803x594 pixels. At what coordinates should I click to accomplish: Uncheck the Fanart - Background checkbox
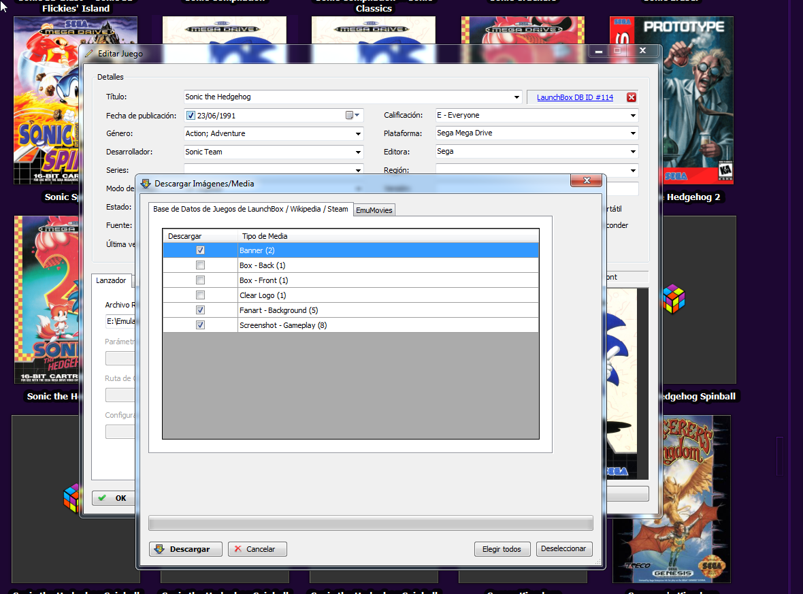(x=200, y=310)
